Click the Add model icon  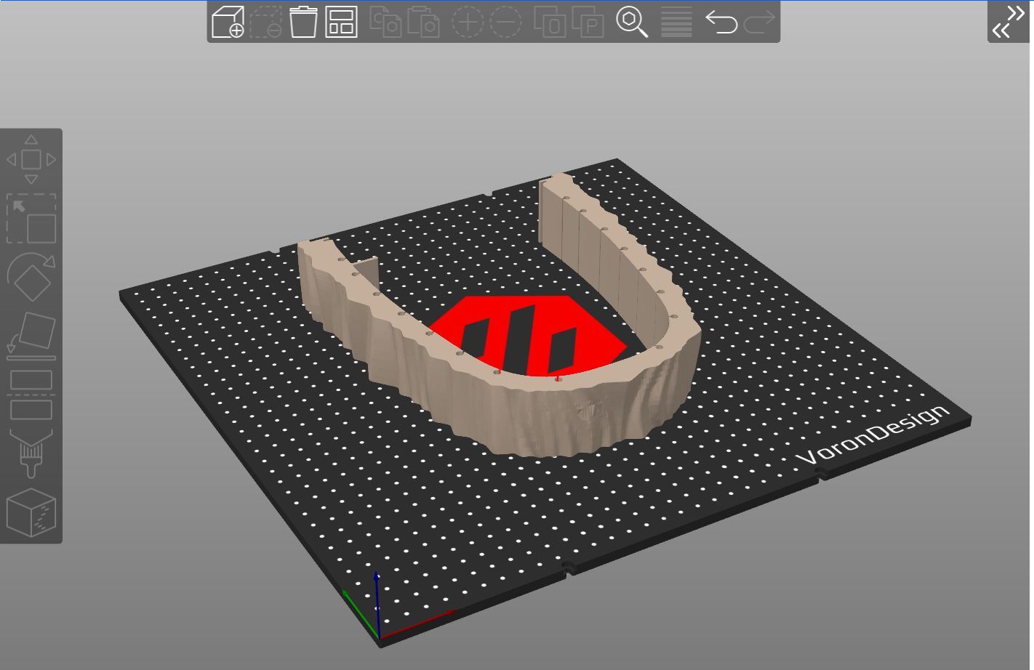point(228,22)
